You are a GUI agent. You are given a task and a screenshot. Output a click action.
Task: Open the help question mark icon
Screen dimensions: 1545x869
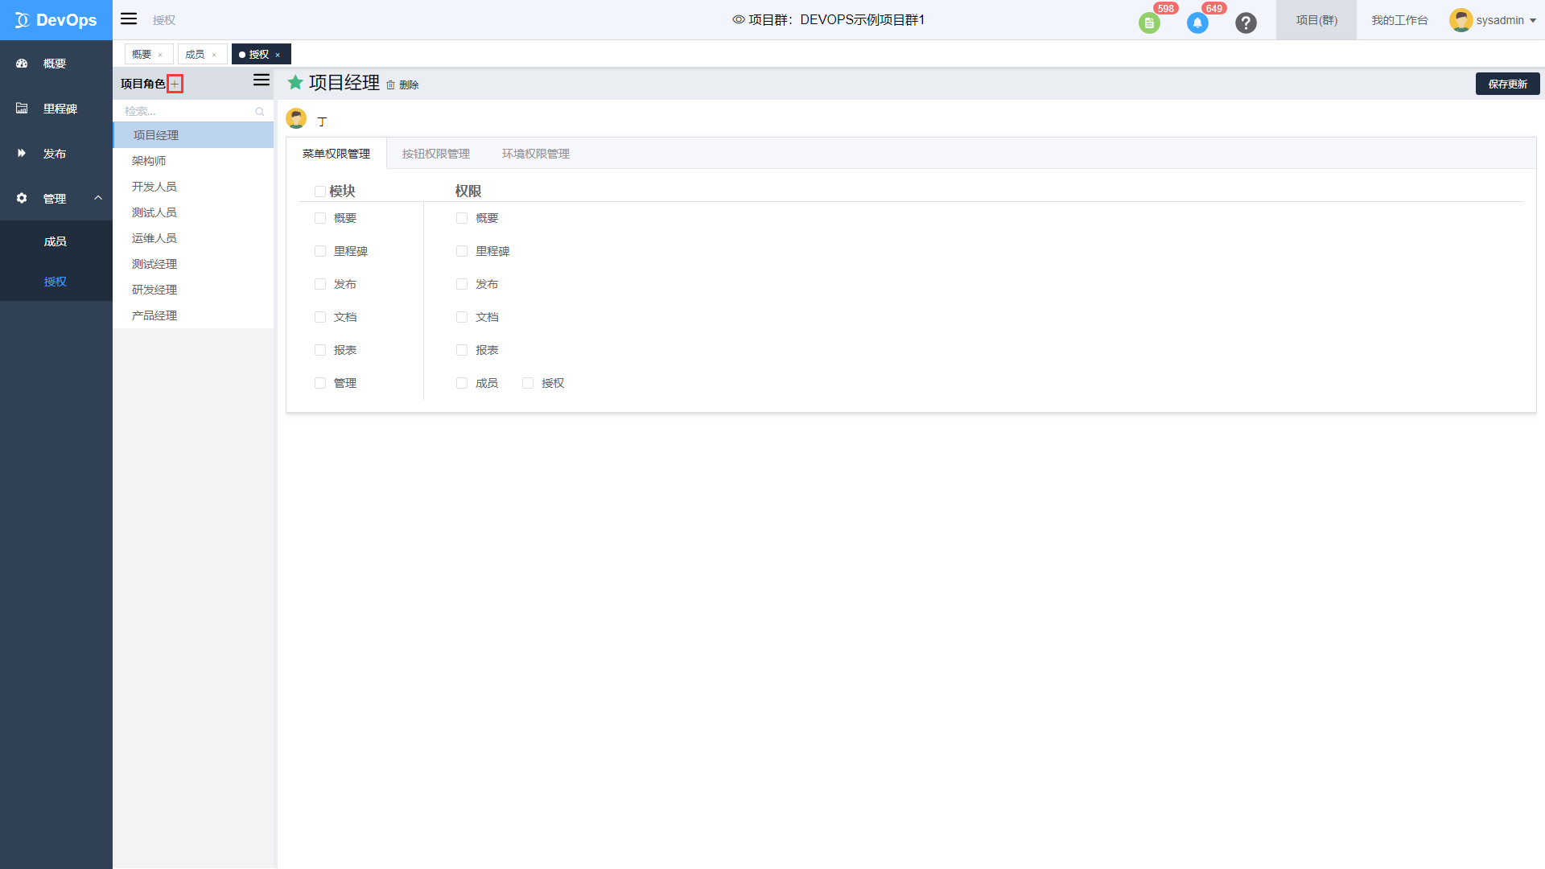[x=1246, y=23]
